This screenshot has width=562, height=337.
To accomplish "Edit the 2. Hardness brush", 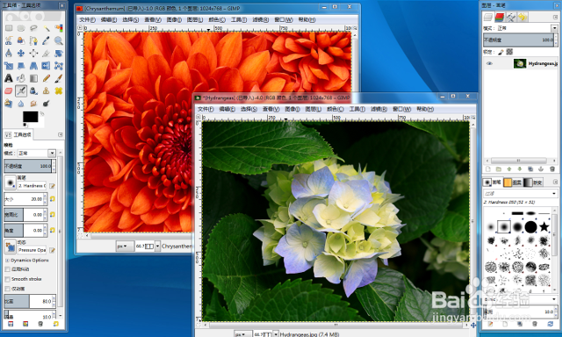I will coord(52,186).
